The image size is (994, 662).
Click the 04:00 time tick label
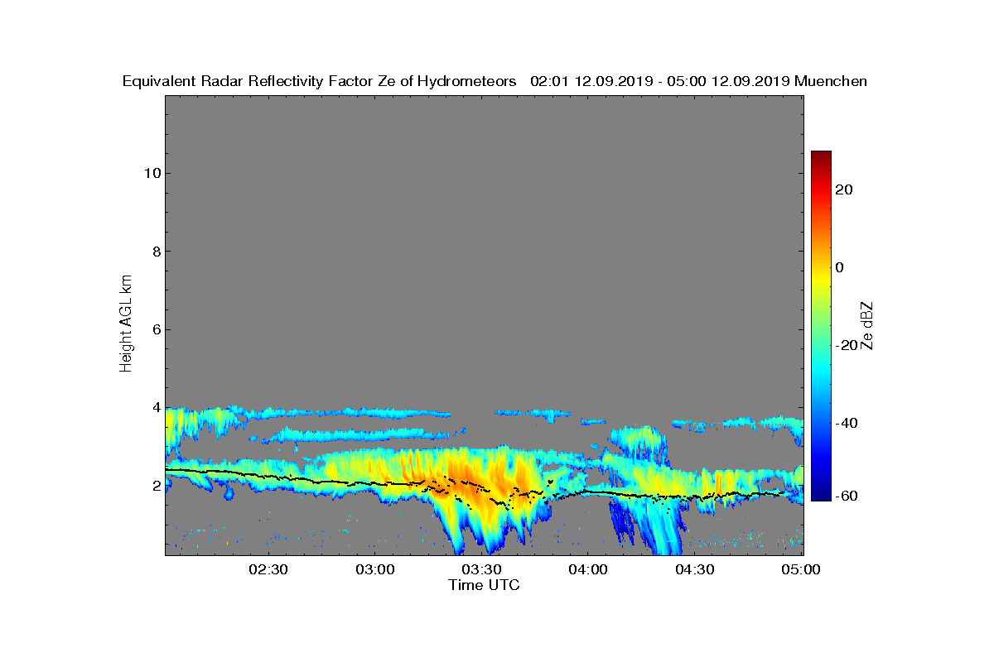pos(588,569)
